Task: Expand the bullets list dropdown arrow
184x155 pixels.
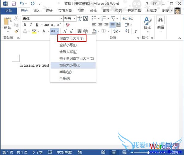Action: 99,18
